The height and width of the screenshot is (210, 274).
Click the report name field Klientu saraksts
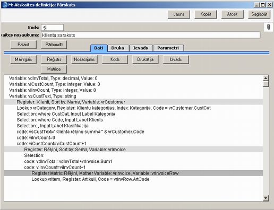[151, 35]
